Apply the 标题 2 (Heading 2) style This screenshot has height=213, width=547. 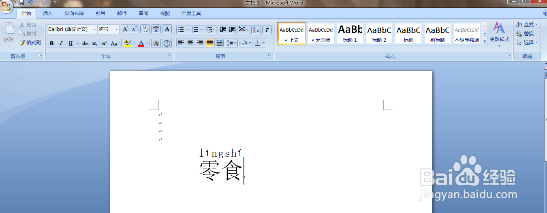(379, 34)
